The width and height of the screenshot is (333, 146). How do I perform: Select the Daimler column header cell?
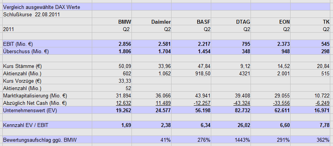[152, 22]
